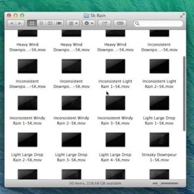194x194 pixels.
Task: Adjust the icon size slider
Action: coord(165,183)
